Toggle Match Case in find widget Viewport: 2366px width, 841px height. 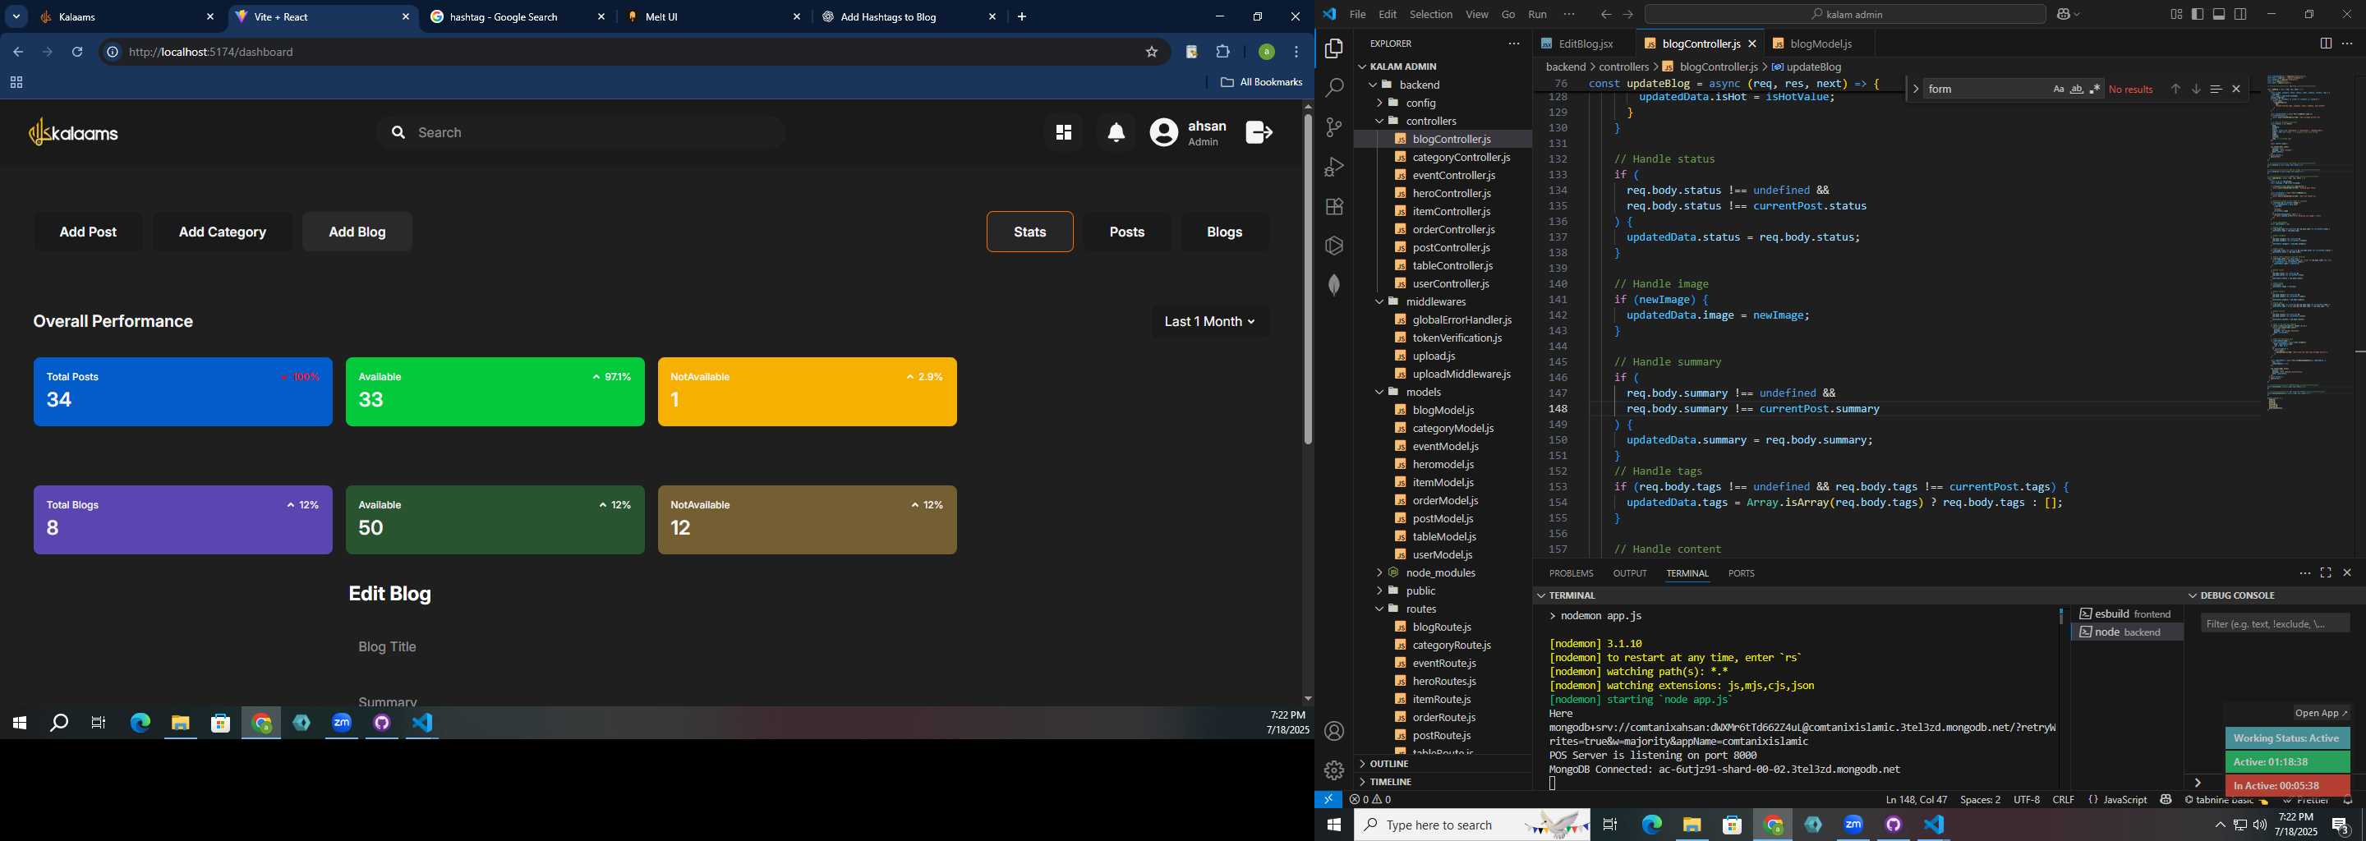(2058, 89)
